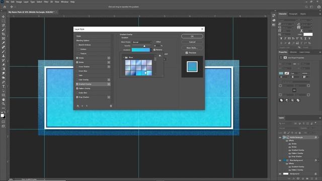
Task: Select the Zoom tool
Action: point(4,104)
